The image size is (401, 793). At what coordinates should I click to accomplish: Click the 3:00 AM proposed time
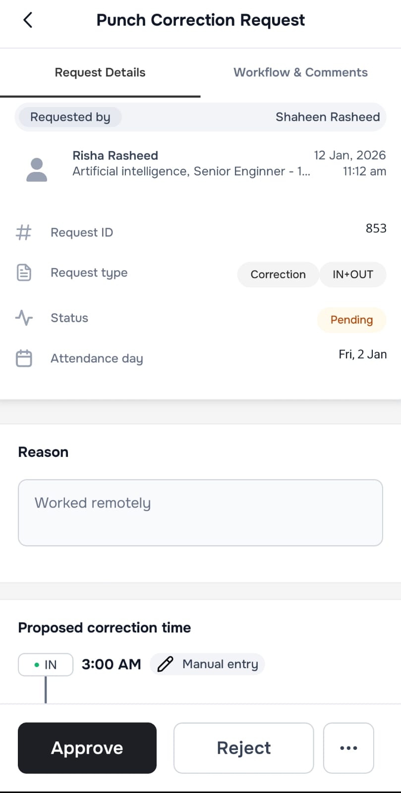tap(112, 664)
